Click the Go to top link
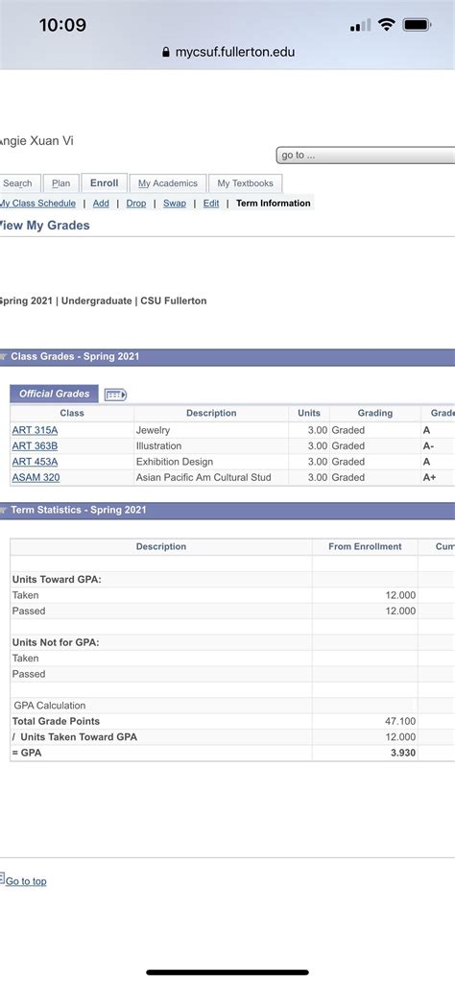455x984 pixels. pos(26,881)
